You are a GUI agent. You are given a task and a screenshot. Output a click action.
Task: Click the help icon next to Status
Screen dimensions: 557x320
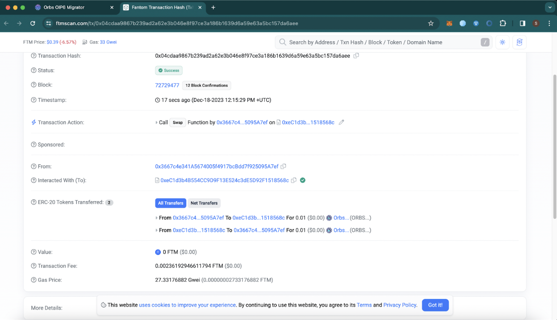click(x=34, y=70)
